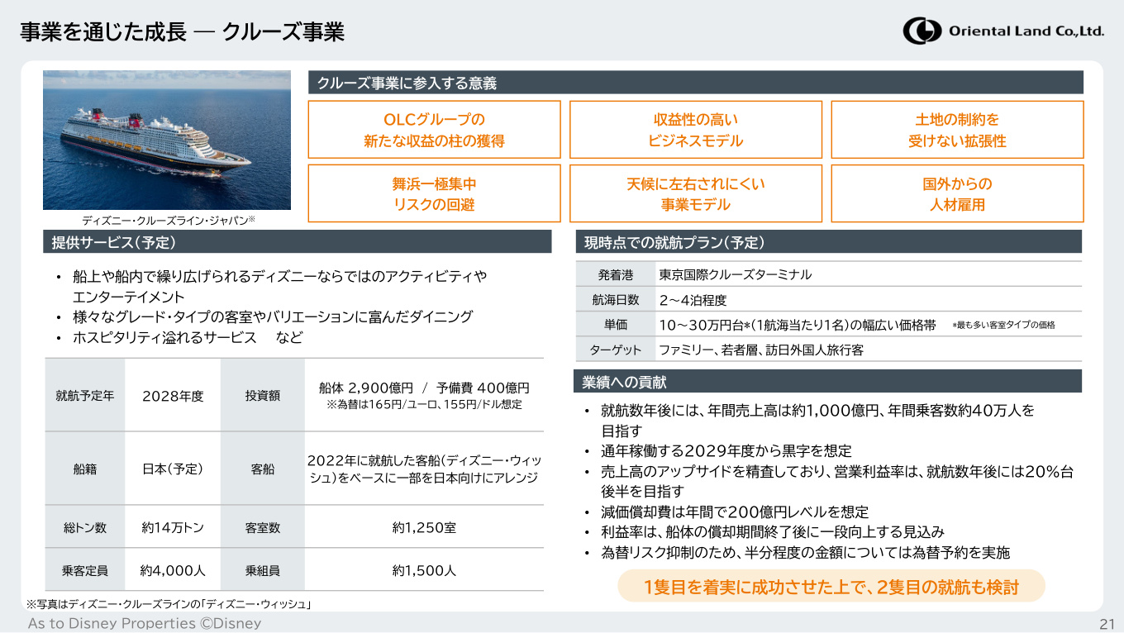This screenshot has height=633, width=1124.
Task: Click the bullet 様々なグレード・タイプの客室
Action: (x=264, y=317)
